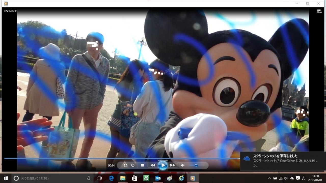This screenshot has height=183, width=326.
Task: Click the seek bar above the playback controls
Action: pyautogui.click(x=122, y=158)
